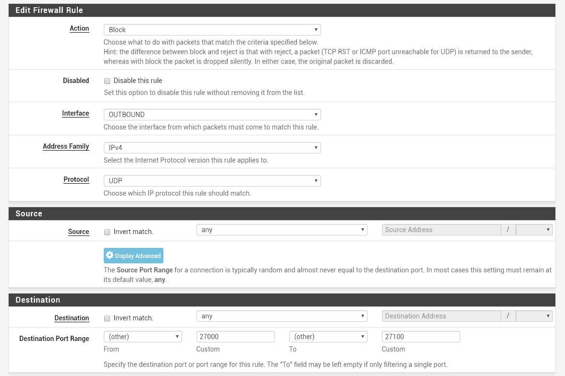The width and height of the screenshot is (565, 376).
Task: Open the Destination subnet mask dropdown
Action: [534, 316]
